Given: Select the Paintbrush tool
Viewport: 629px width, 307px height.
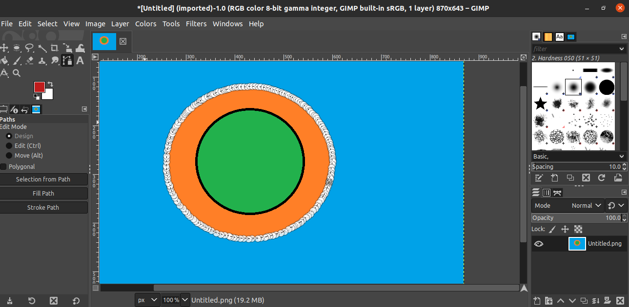Looking at the screenshot, I should coord(17,60).
